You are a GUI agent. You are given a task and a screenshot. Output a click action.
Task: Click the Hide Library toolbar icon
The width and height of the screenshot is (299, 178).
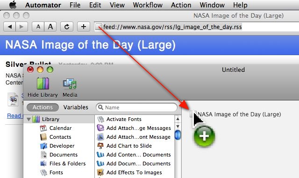pyautogui.click(x=43, y=83)
